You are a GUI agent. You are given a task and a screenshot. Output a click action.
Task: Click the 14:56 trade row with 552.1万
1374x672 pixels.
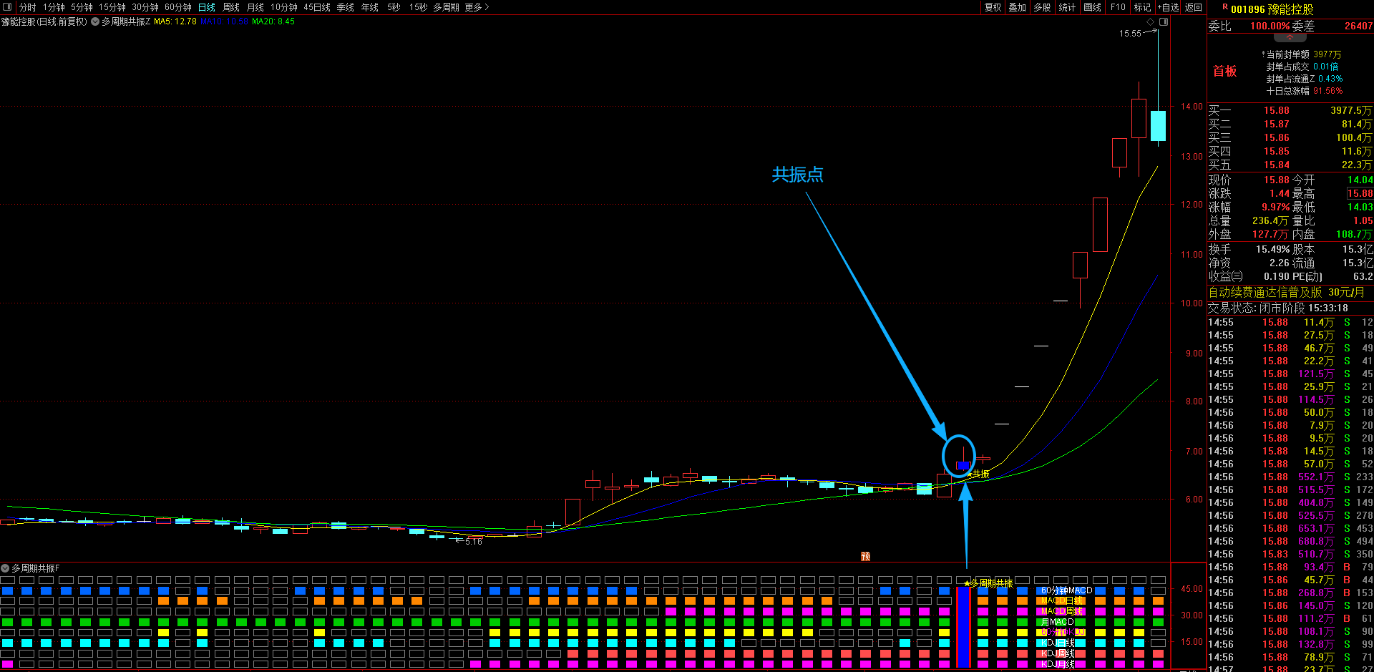(1290, 477)
